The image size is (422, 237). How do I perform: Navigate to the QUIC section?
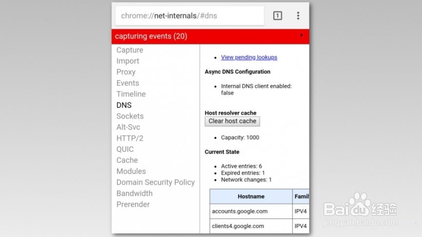click(x=125, y=149)
